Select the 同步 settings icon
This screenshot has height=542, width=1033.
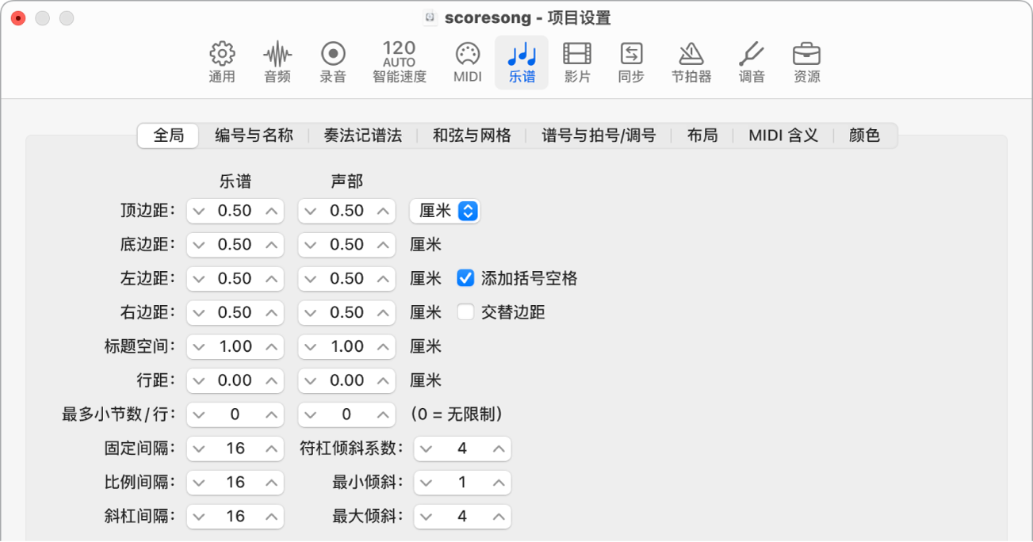[630, 62]
